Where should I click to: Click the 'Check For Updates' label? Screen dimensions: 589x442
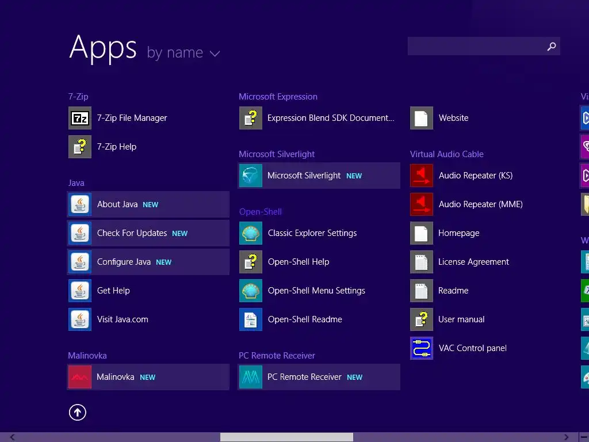[132, 233]
